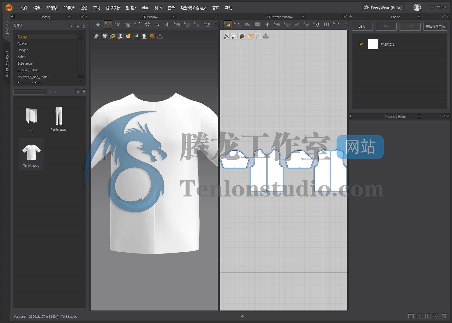The height and width of the screenshot is (323, 452).
Task: Select the Select/Move tool in 3D window
Action: [108, 25]
